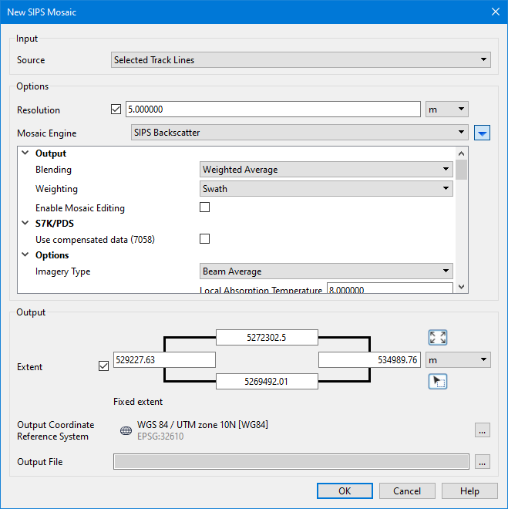This screenshot has height=509, width=508.
Task: Uncheck the Extent checkbox
Action: point(104,366)
